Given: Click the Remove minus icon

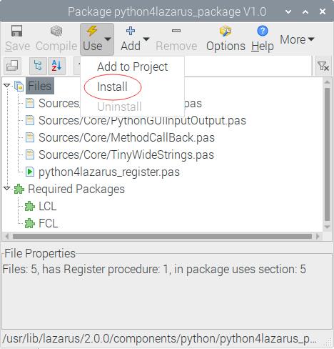Looking at the screenshot, I should [x=176, y=31].
